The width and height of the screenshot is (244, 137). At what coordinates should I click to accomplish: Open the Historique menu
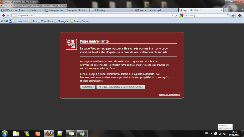pos(34,5)
